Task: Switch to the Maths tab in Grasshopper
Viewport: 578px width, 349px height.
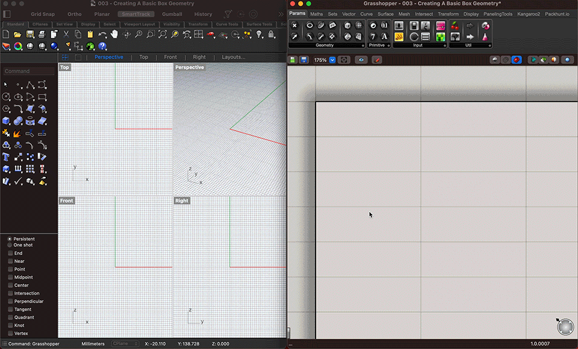Action: [x=316, y=14]
